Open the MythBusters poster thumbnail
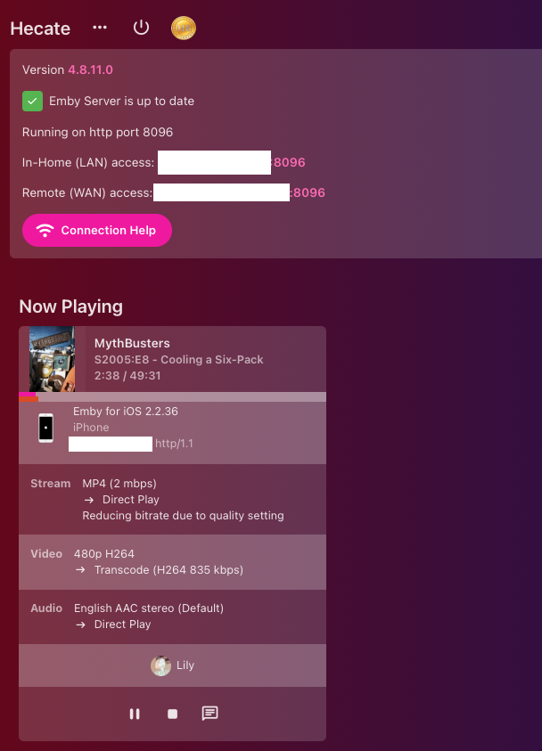 tap(53, 359)
